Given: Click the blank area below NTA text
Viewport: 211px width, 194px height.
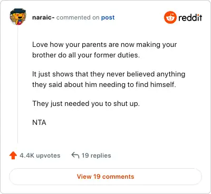Looking at the screenshot, I should point(105,135).
